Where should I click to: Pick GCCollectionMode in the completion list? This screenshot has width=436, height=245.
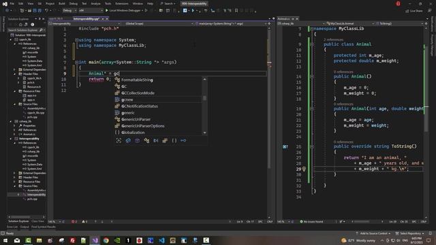click(158, 93)
